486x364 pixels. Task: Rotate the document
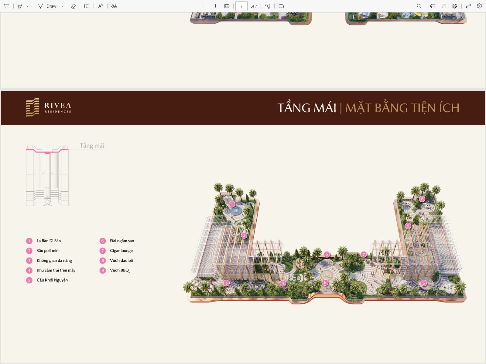coord(268,6)
